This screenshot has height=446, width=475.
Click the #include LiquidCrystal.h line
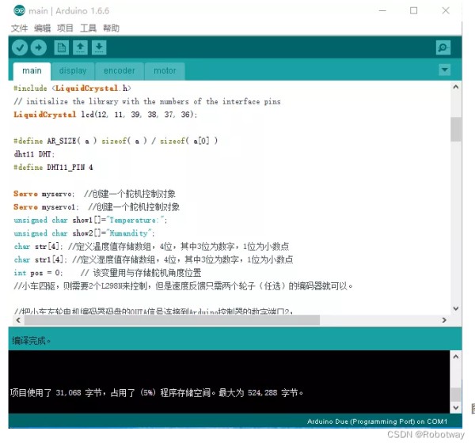click(72, 89)
